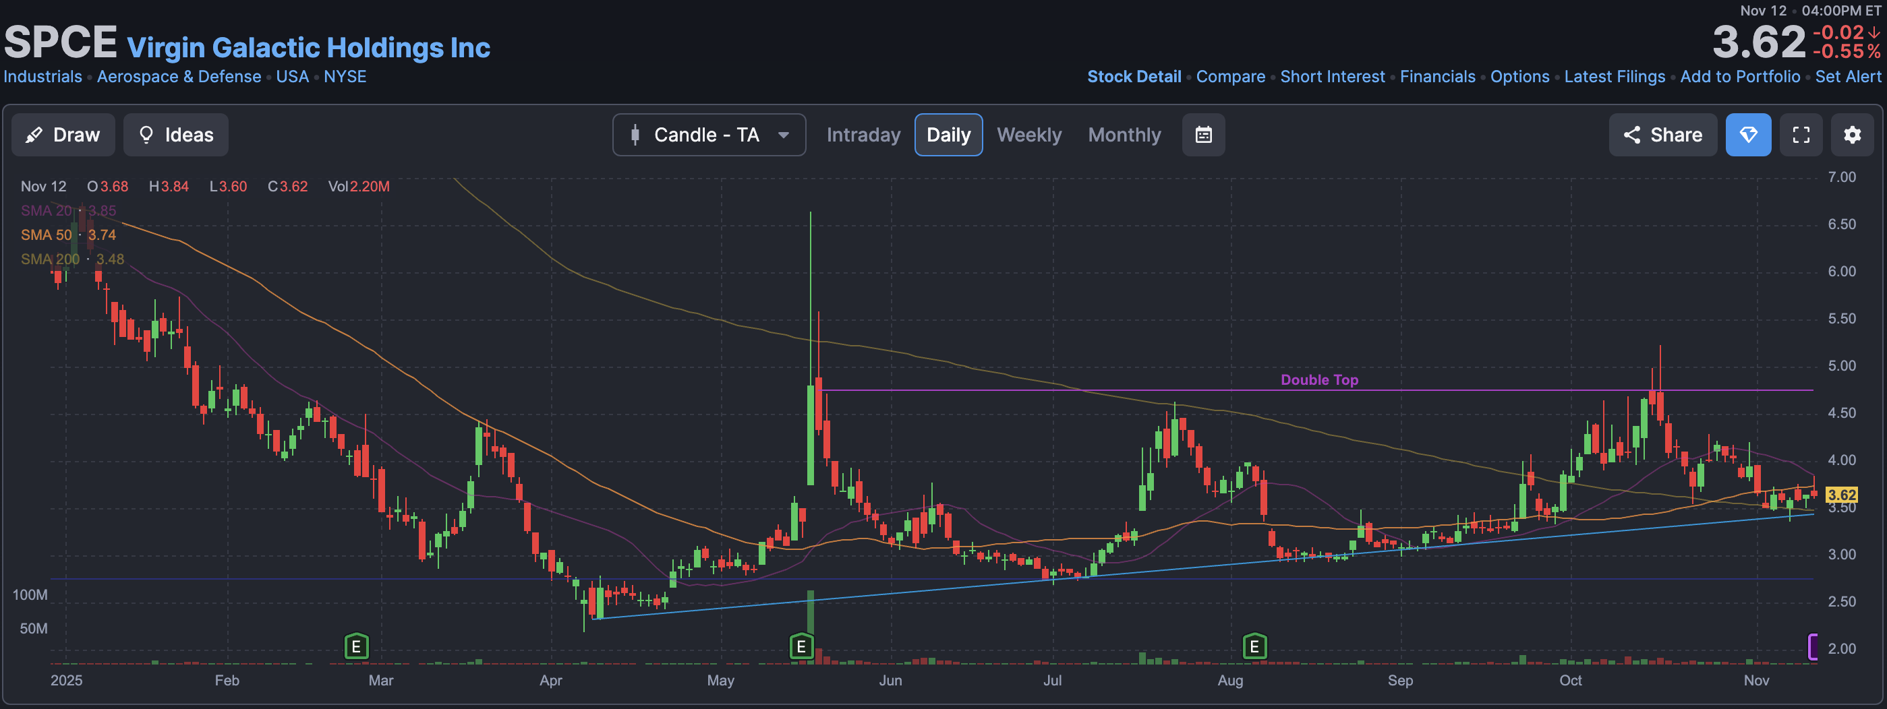The width and height of the screenshot is (1887, 709).
Task: Click the -0.55% price change value
Action: 1846,52
